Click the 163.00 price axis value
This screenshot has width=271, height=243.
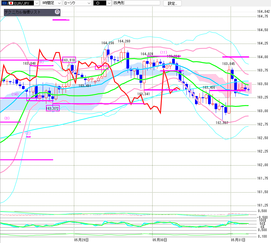262,111
